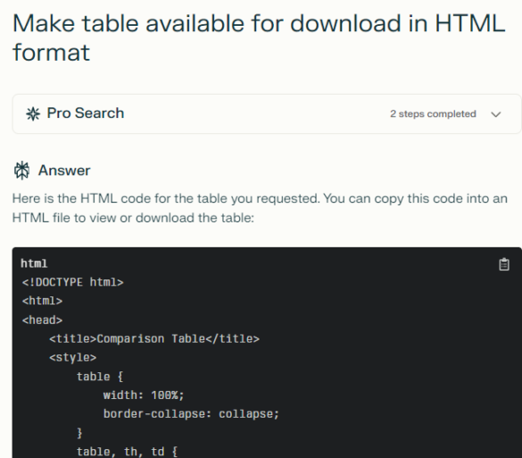Click the DOCTYPE html line in code
The width and height of the screenshot is (522, 458).
click(72, 282)
